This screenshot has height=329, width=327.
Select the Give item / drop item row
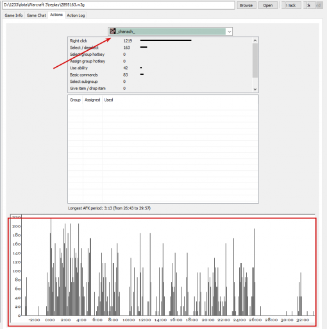[160, 89]
